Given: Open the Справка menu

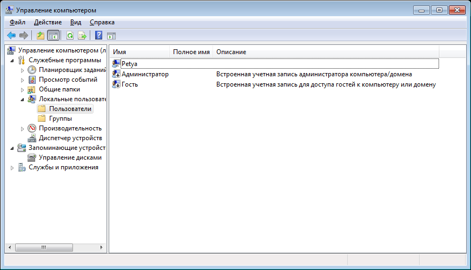Looking at the screenshot, I should point(102,22).
